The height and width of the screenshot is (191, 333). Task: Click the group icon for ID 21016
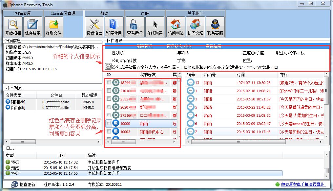click(x=116, y=91)
